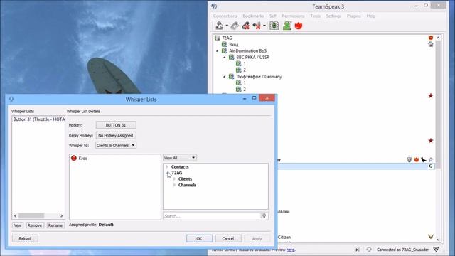Click the server icon beside 72AG
455x256 pixels.
point(217,38)
